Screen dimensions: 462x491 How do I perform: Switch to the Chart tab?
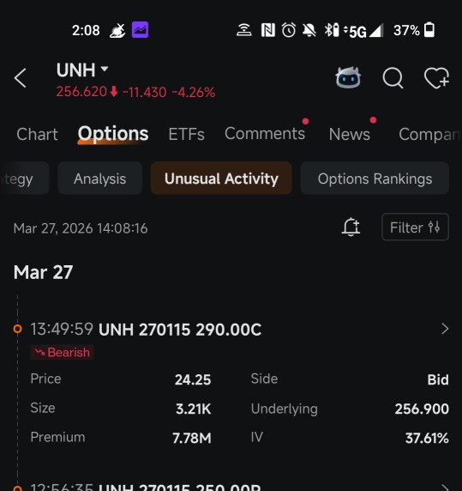coord(37,134)
